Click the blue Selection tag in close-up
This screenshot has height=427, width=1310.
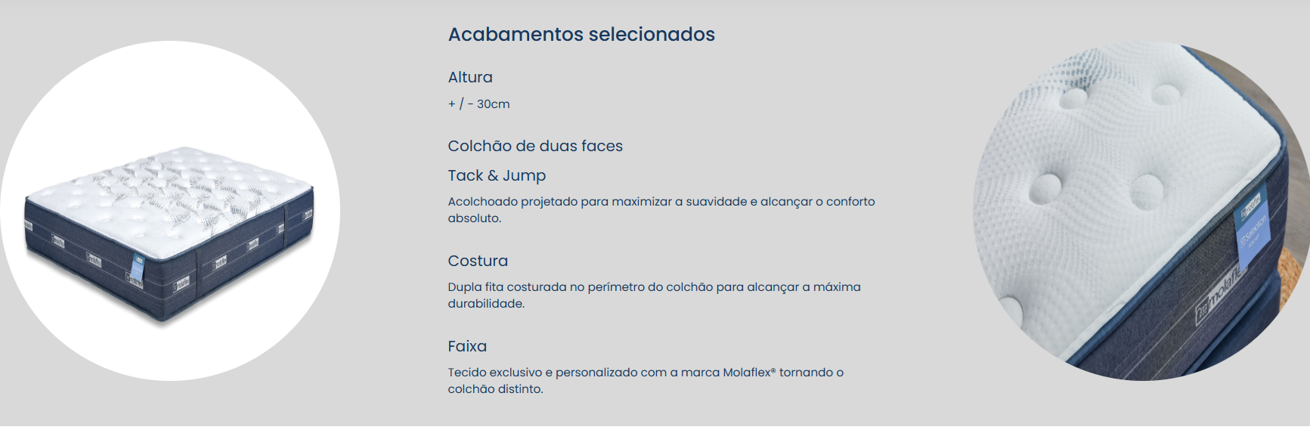pyautogui.click(x=1253, y=227)
